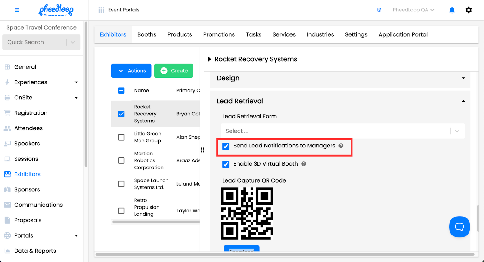
Task: Click the sidebar vertical scrollbar
Action: (86, 94)
